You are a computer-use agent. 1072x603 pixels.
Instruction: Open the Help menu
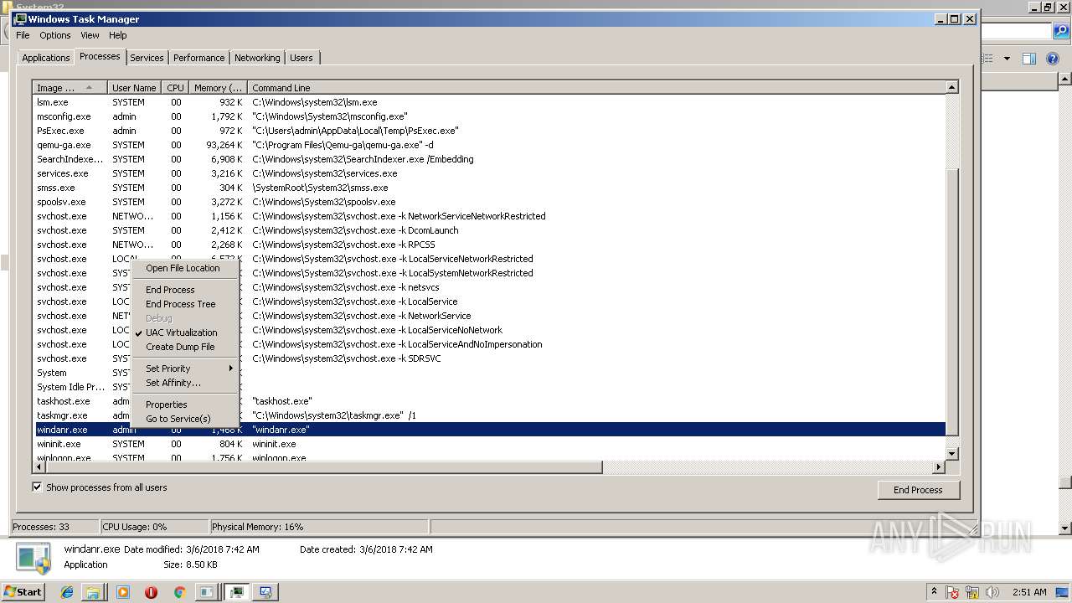tap(117, 35)
